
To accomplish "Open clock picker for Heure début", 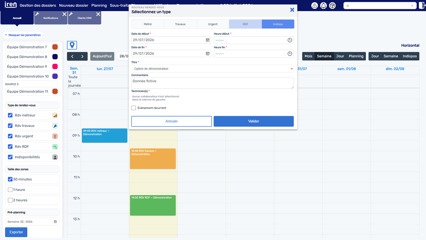I will tap(290, 40).
